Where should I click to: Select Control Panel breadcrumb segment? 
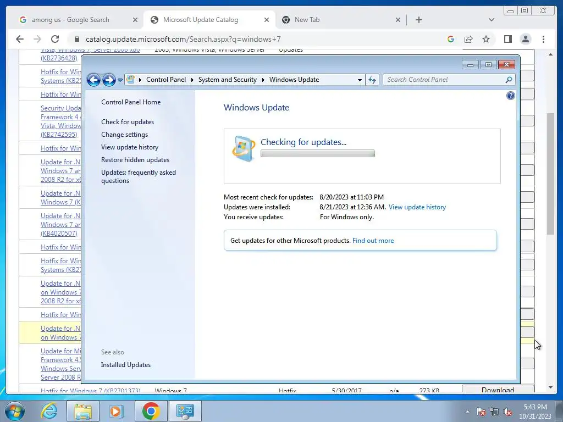pyautogui.click(x=166, y=80)
